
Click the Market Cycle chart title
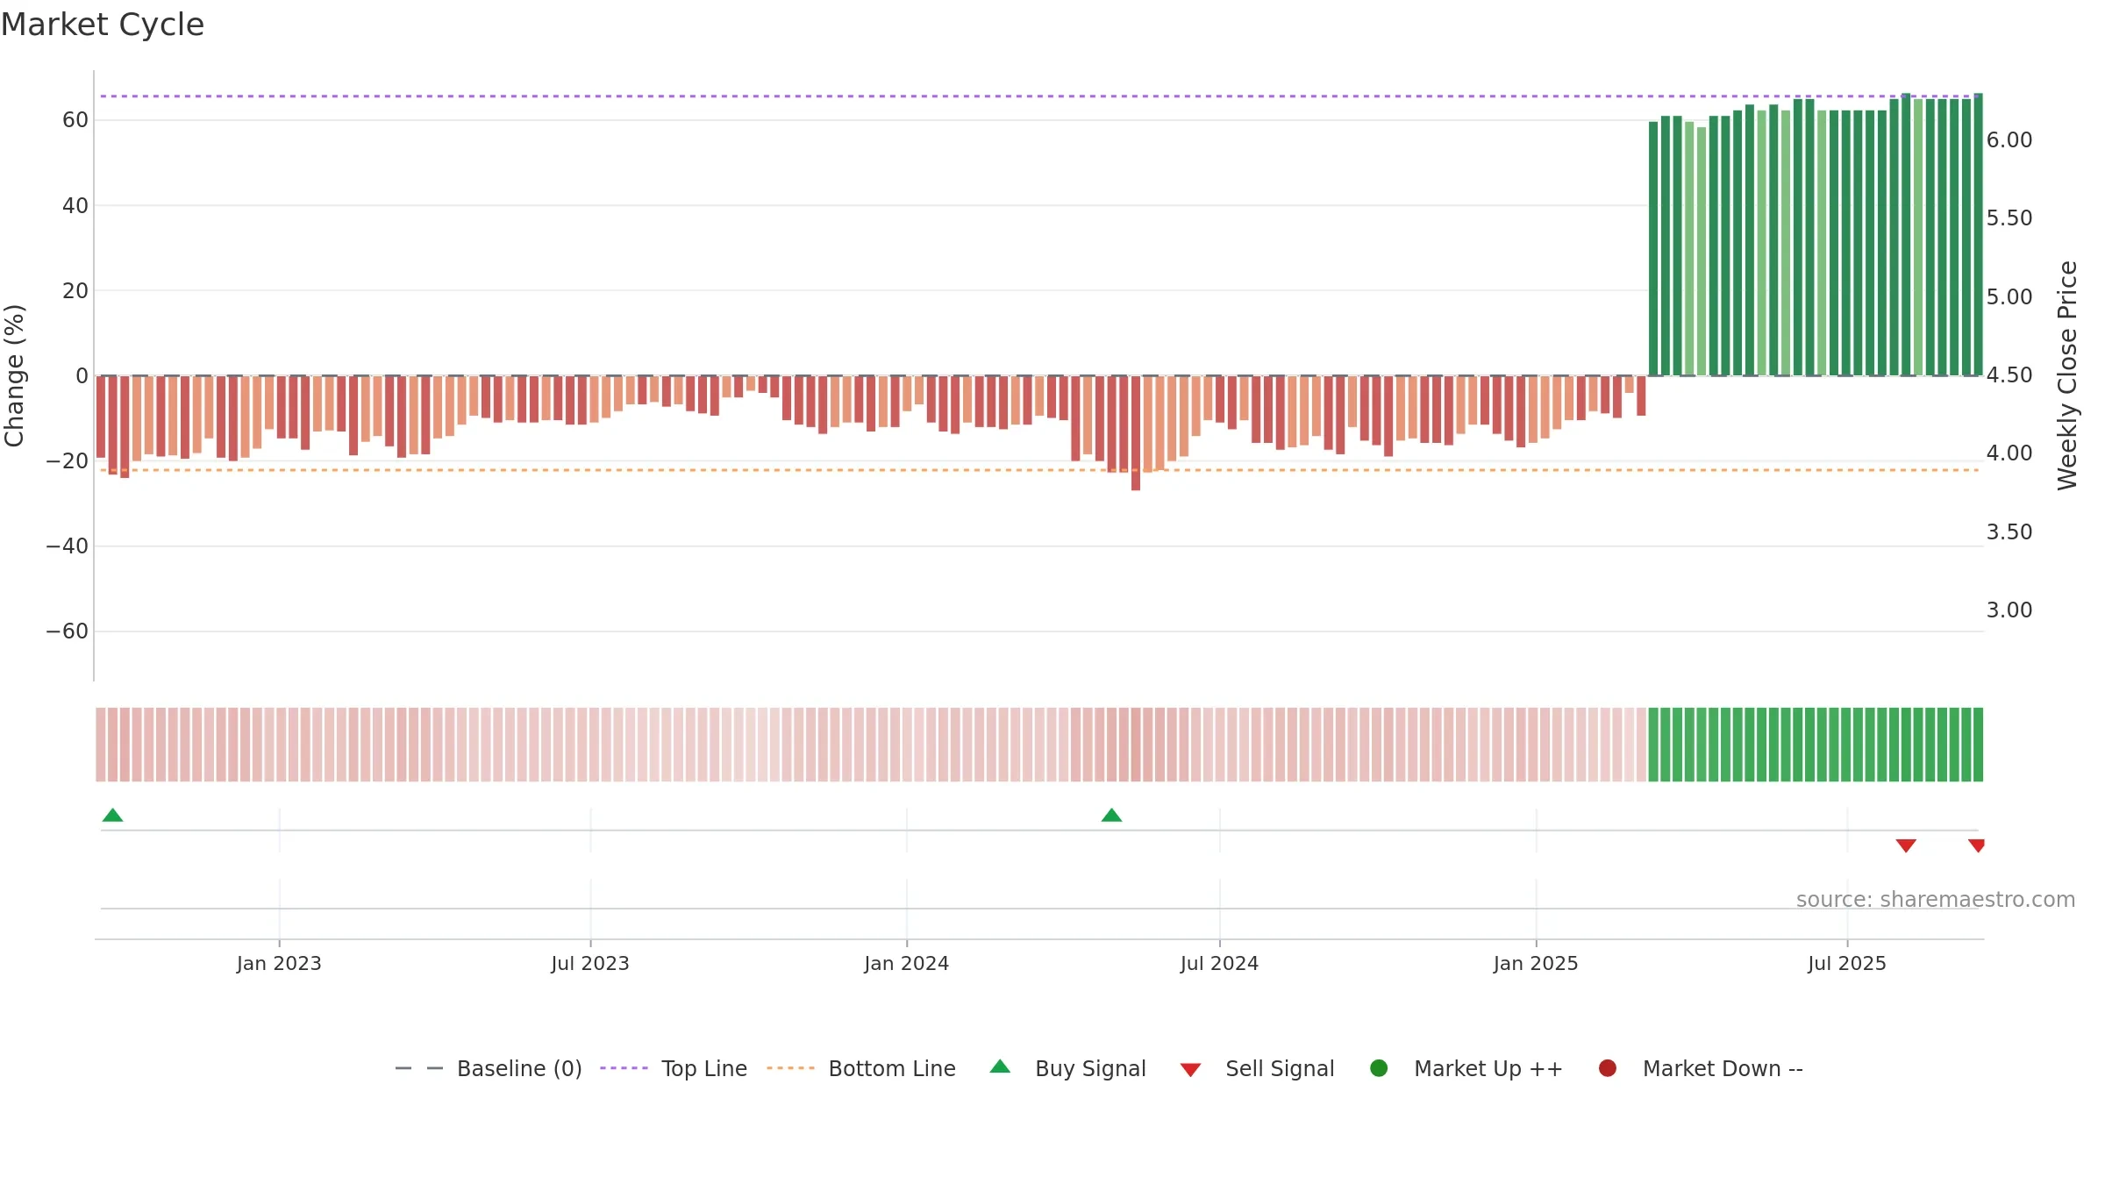pyautogui.click(x=103, y=25)
